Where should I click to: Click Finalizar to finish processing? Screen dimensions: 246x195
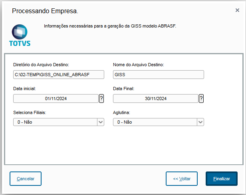(x=222, y=179)
